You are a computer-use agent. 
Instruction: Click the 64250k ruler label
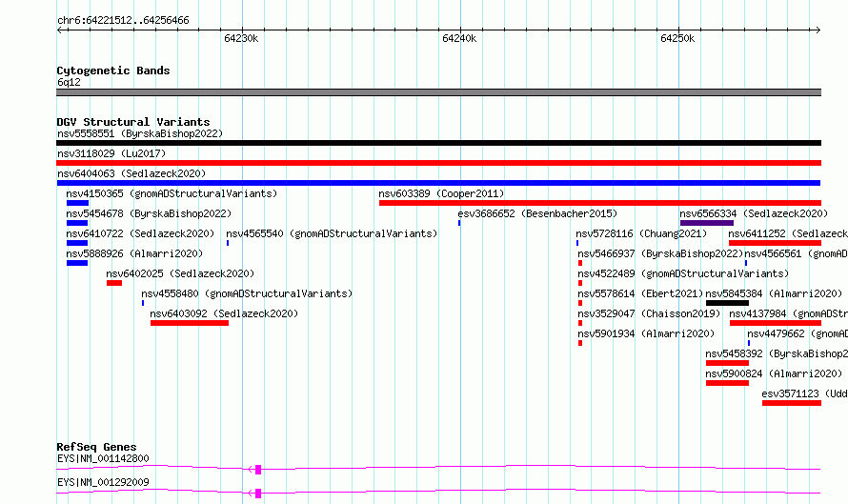(x=677, y=38)
